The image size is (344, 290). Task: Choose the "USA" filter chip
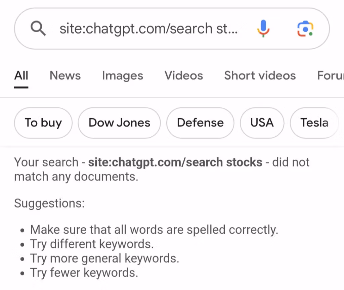coord(262,123)
